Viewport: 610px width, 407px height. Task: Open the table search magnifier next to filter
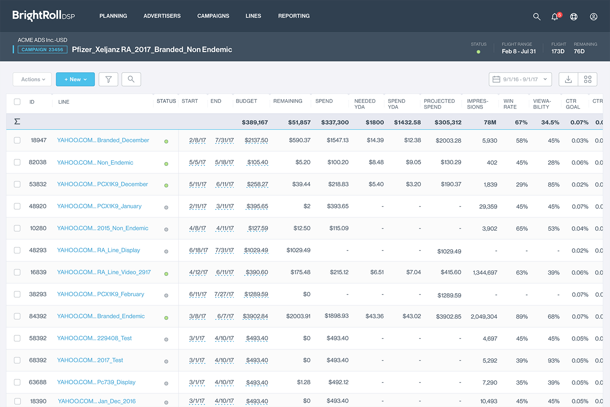[x=131, y=79]
